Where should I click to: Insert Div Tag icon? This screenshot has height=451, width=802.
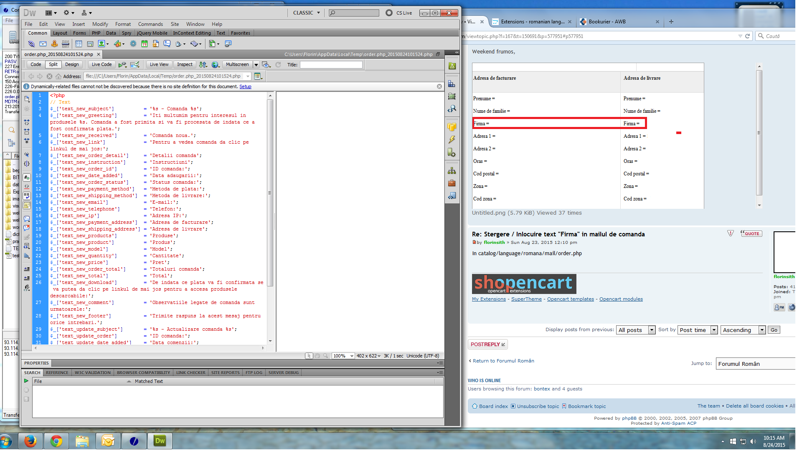(90, 44)
